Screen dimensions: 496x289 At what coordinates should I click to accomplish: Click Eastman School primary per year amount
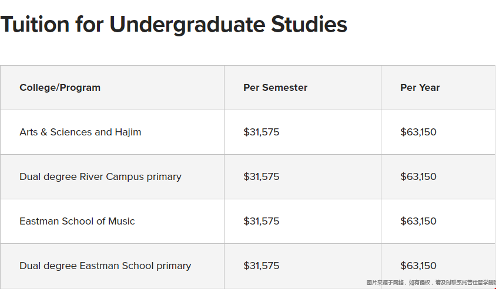pyautogui.click(x=418, y=266)
